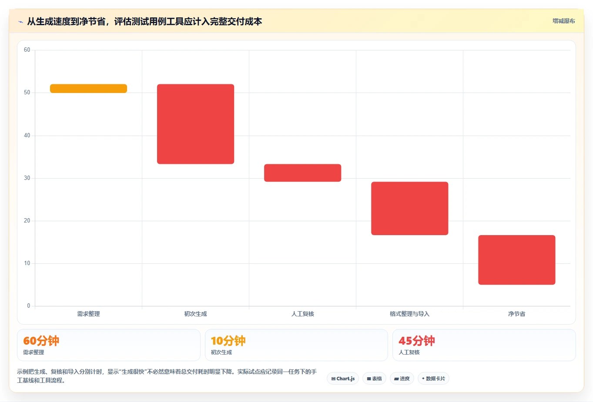This screenshot has height=402, width=593.
Task: Select the 进度 chip
Action: click(x=402, y=379)
